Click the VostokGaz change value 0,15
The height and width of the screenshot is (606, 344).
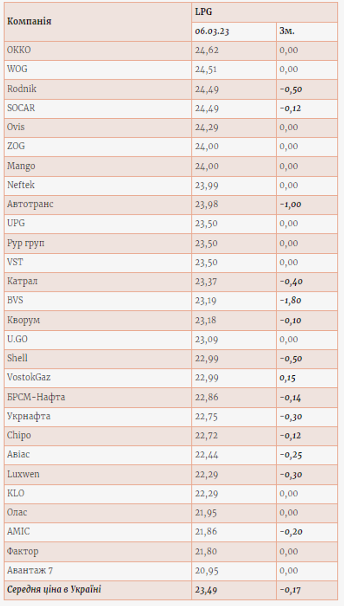[288, 378]
